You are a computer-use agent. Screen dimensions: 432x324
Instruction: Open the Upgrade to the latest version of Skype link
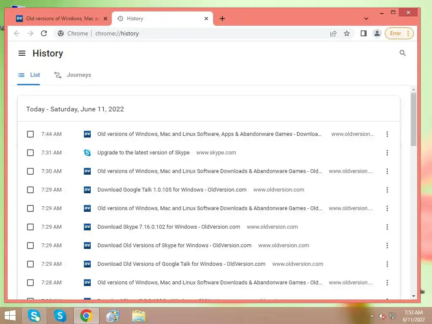pos(143,153)
